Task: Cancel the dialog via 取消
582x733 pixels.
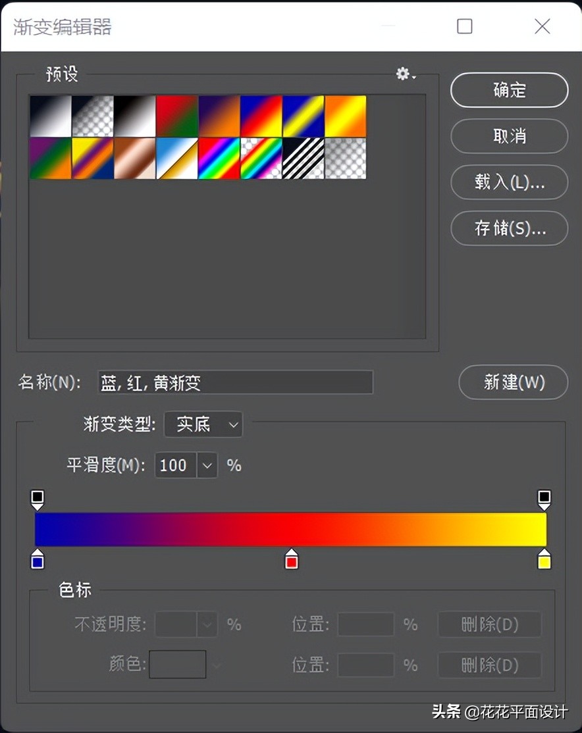Action: [x=509, y=137]
